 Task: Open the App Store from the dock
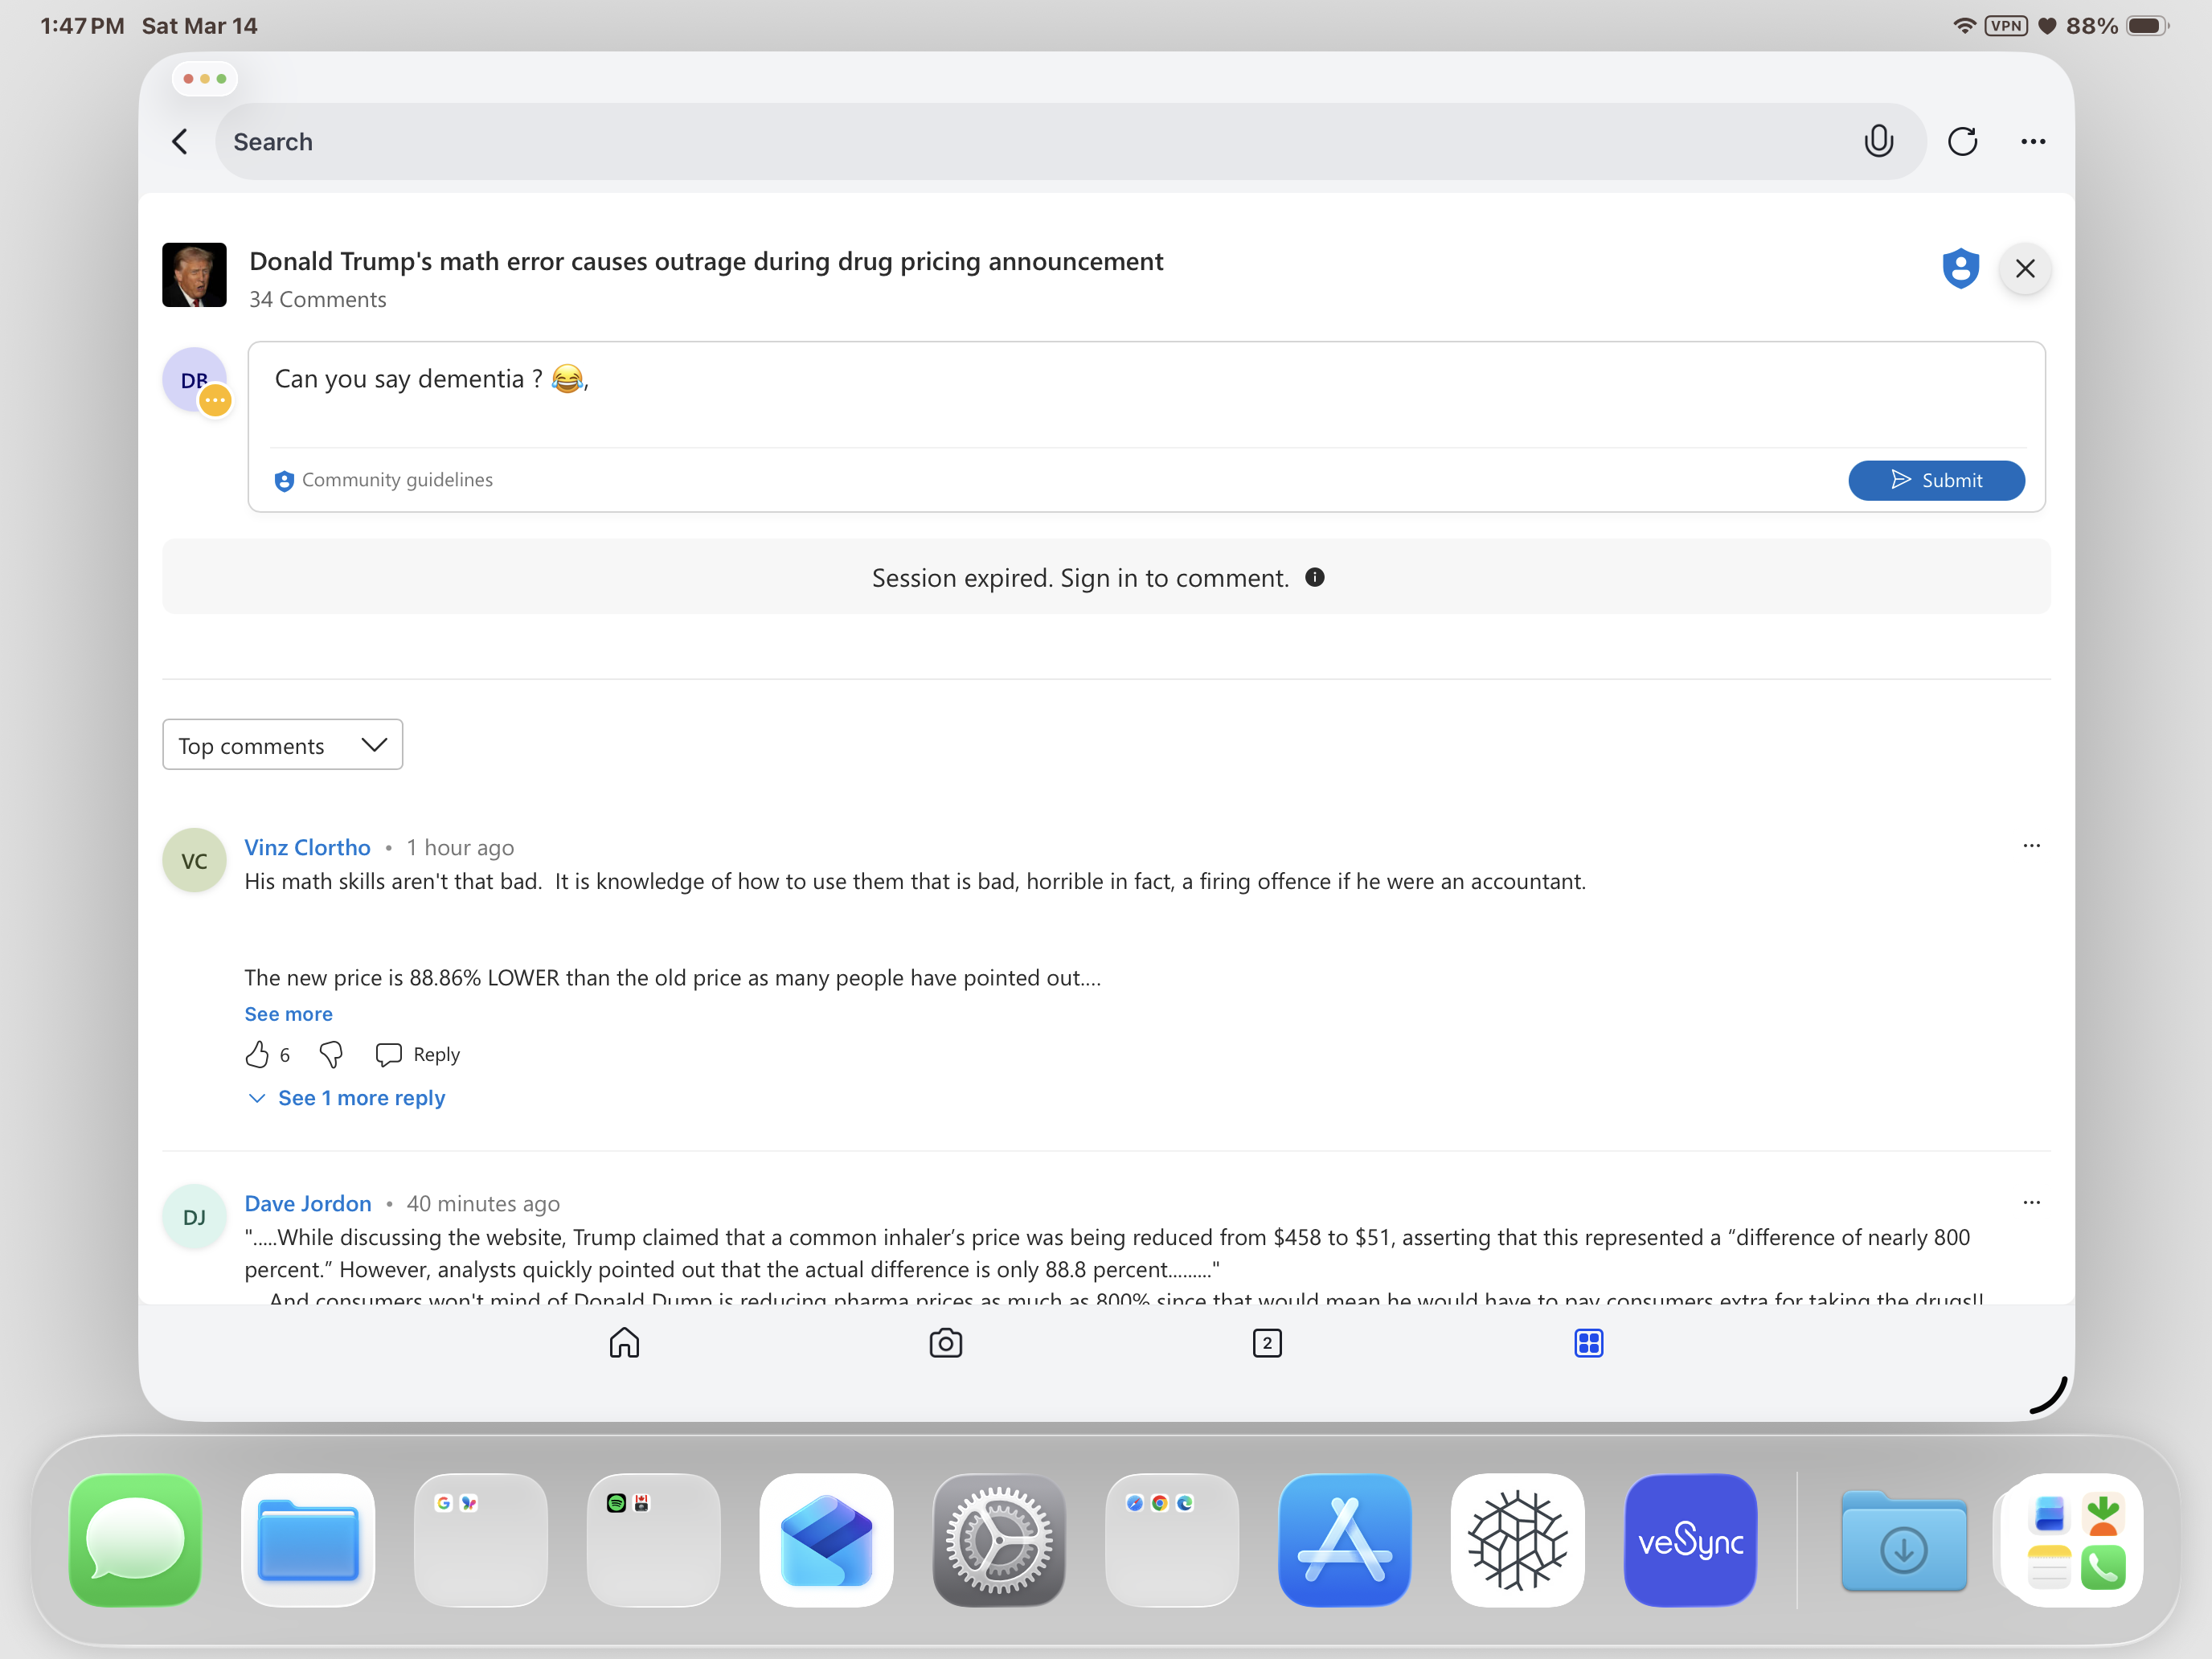point(1344,1540)
